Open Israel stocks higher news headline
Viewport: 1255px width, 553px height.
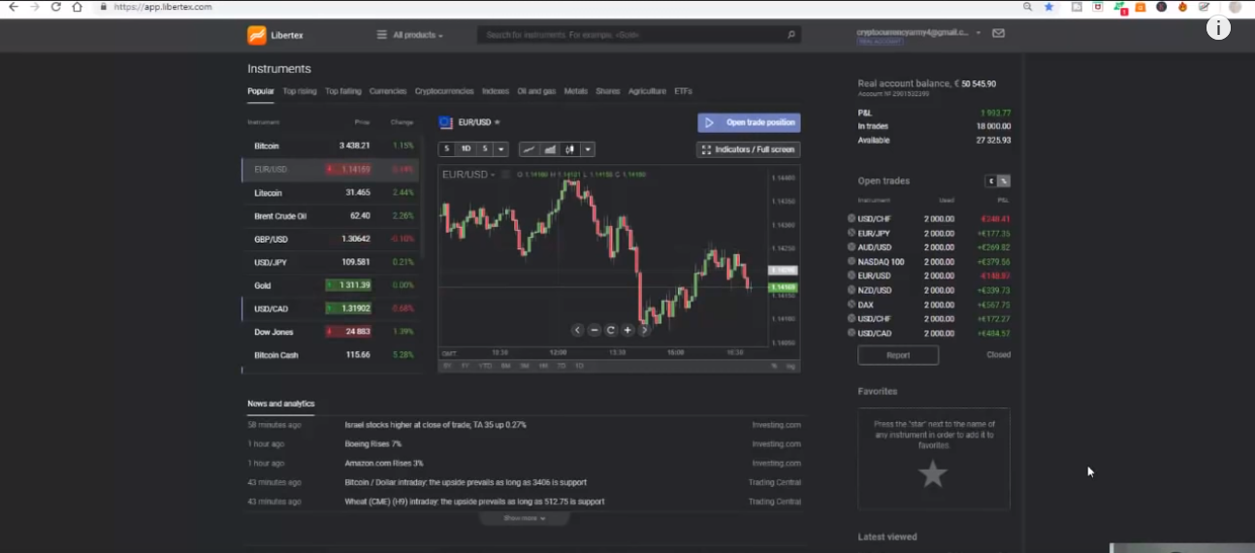435,425
